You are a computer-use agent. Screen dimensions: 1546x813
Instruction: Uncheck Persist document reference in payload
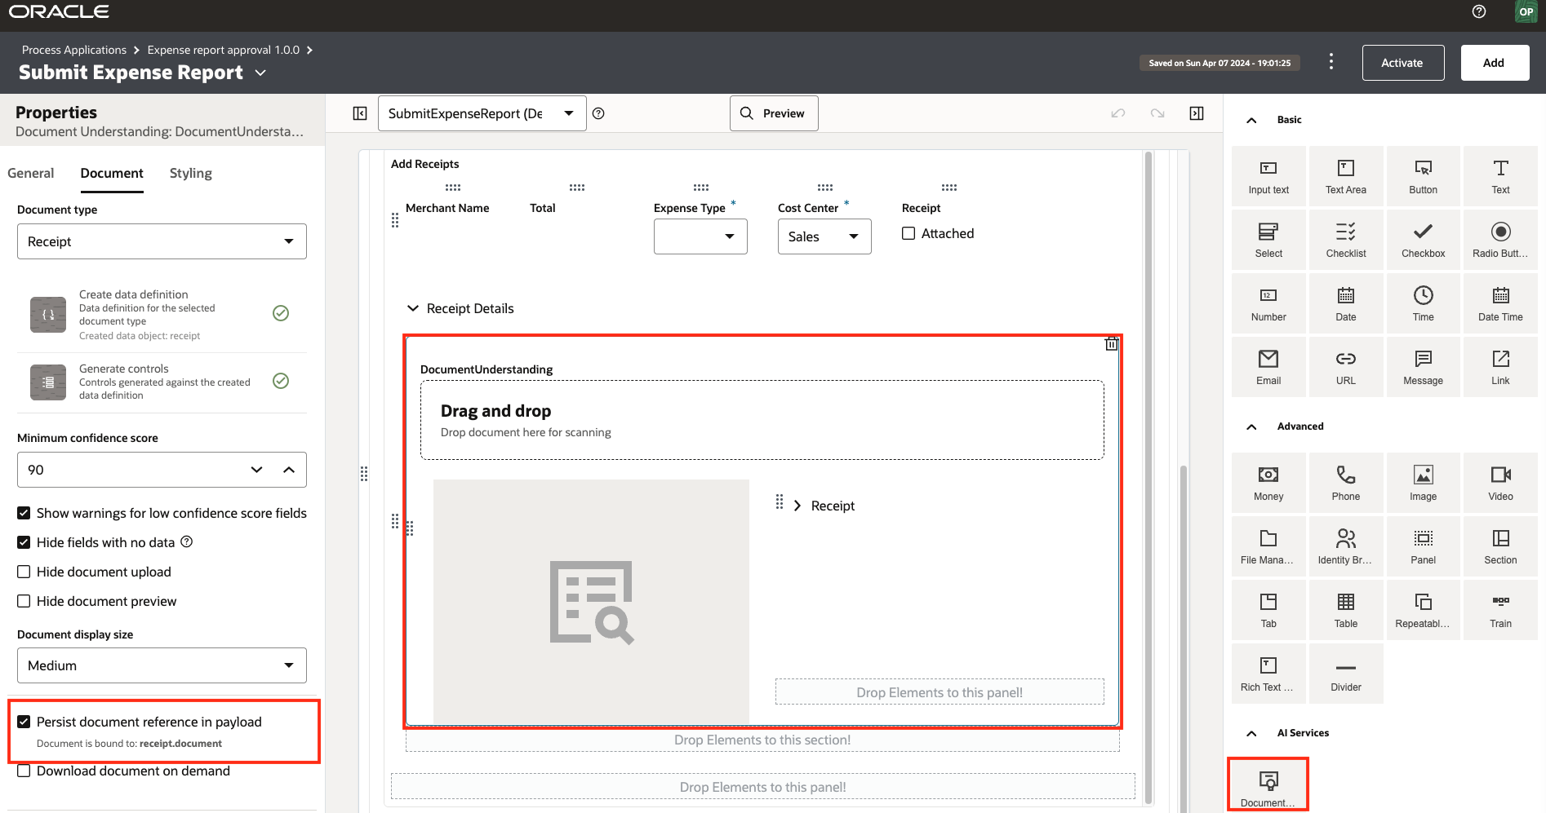coord(24,721)
